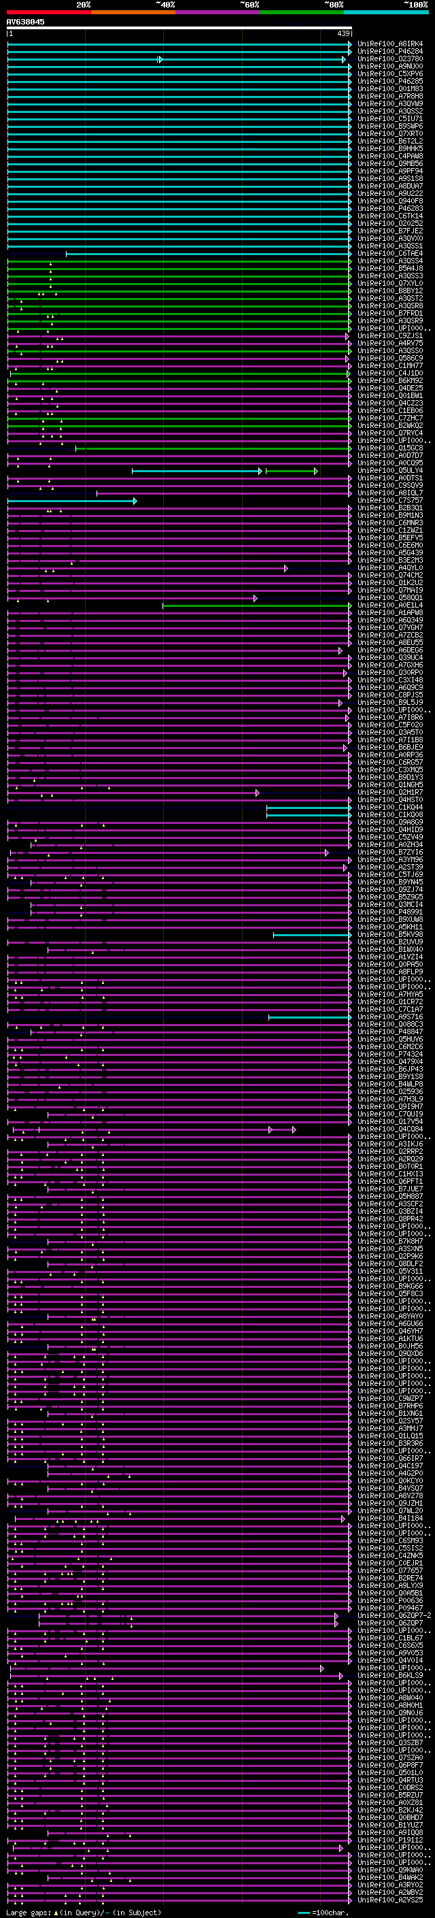Click the orange ~40% identity legend segment
This screenshot has width=435, height=1918.
[x=133, y=12]
